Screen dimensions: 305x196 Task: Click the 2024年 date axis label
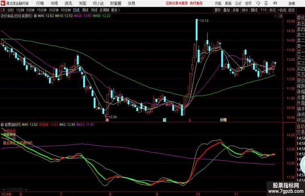(6, 194)
